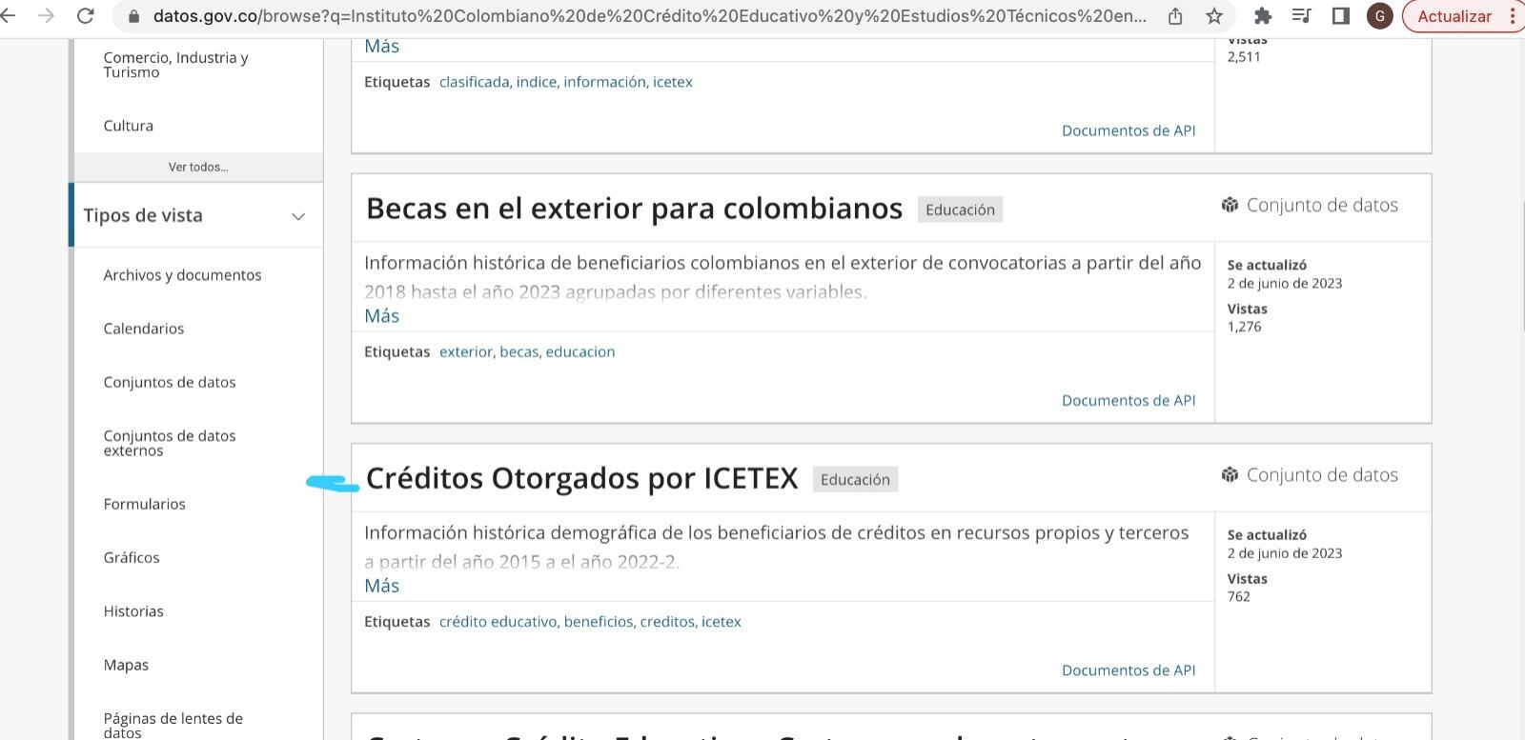
Task: Click icetex tag in the top card
Action: 673,82
